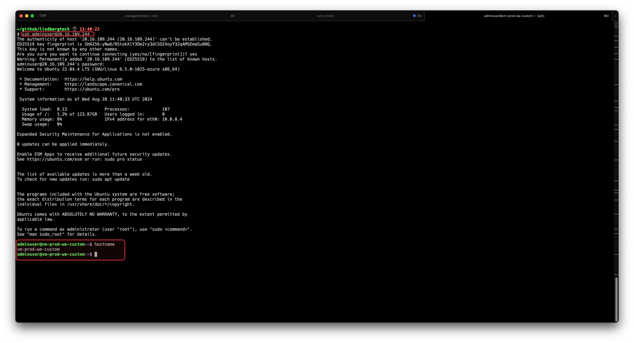
Task: Open the https://ubuntu.com/esm link
Action: tap(54, 159)
